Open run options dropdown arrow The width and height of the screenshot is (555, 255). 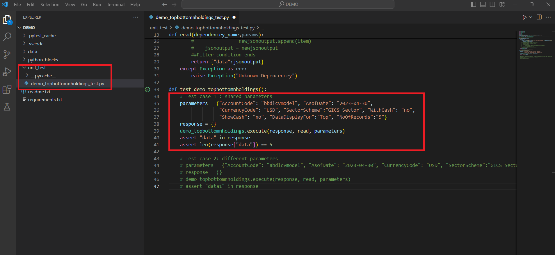click(531, 17)
